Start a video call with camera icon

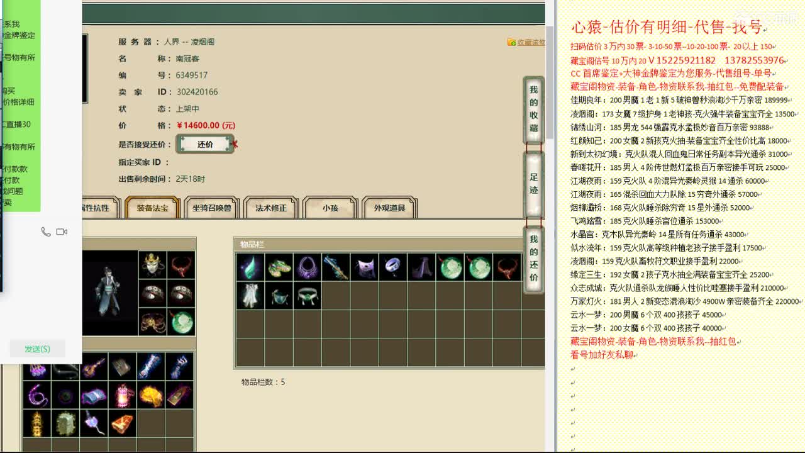[62, 232]
